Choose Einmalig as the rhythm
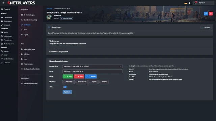216x121 pixels. click(x=103, y=82)
